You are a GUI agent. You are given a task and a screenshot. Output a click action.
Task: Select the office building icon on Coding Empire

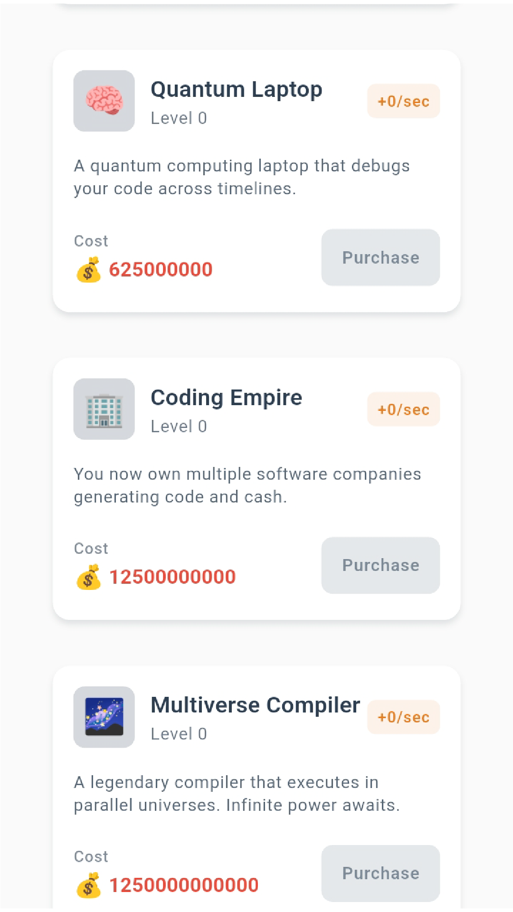click(x=104, y=408)
